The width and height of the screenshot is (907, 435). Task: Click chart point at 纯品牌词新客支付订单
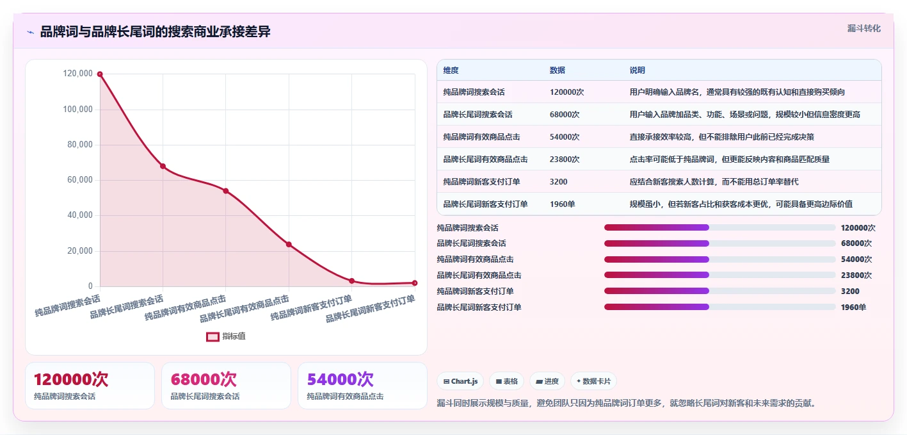pyautogui.click(x=351, y=281)
